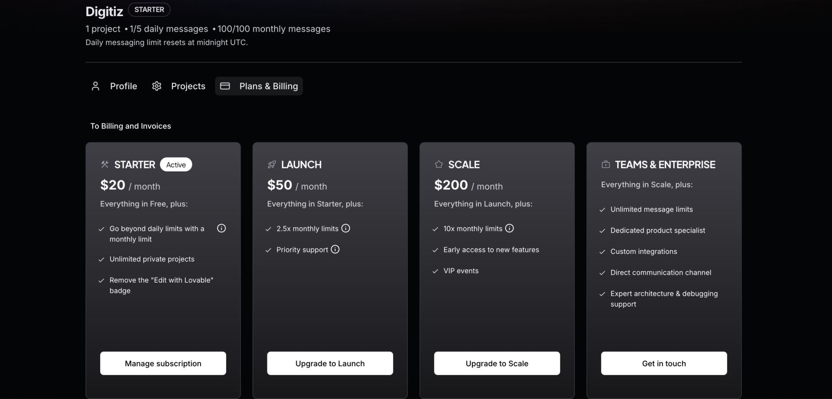
Task: Click the Teams & Enterprise briefcase icon
Action: tap(606, 164)
